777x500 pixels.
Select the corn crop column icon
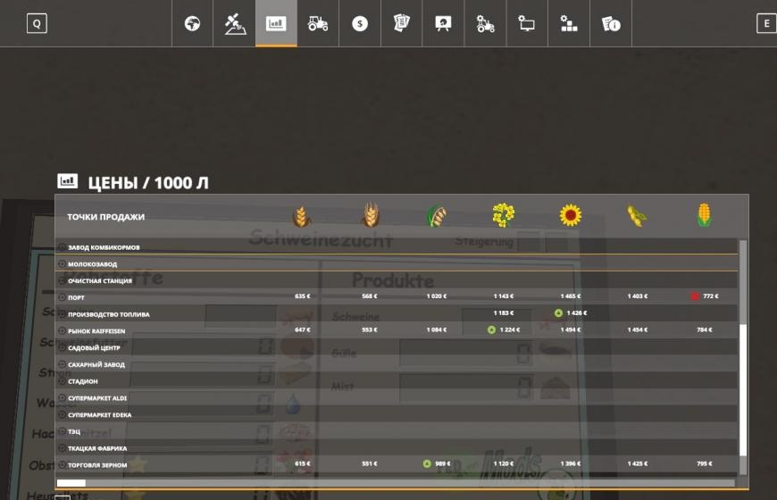pos(704,216)
